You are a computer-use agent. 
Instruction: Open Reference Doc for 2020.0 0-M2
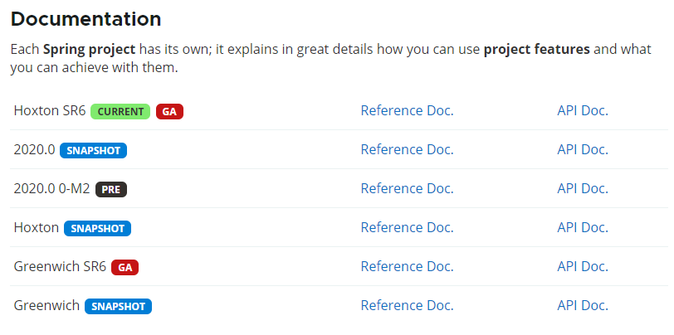point(407,189)
